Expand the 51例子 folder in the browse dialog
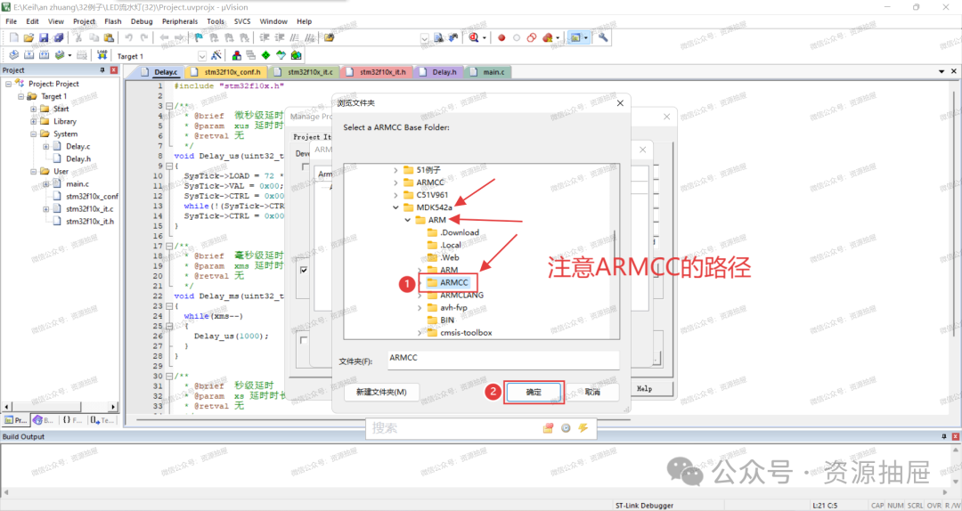Viewport: 962px width, 511px height. pos(395,170)
